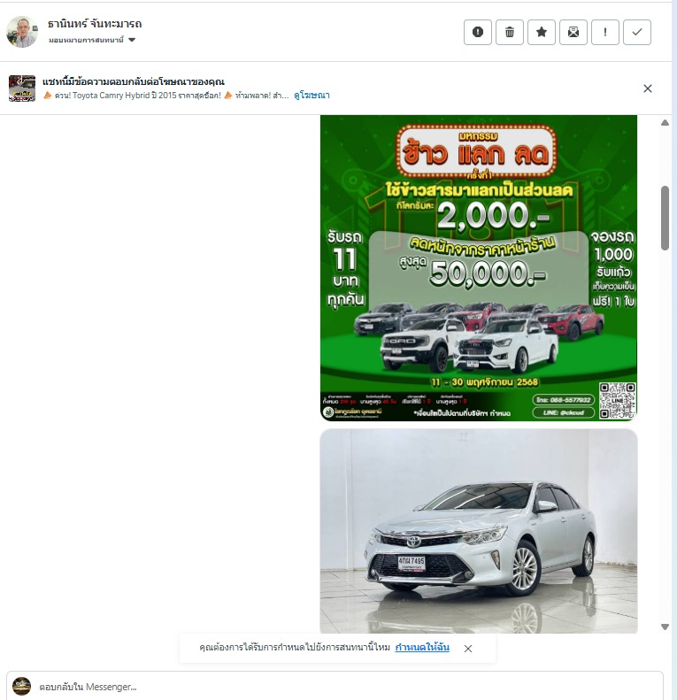
Task: Flag conversation as priority exclamation icon
Action: pyautogui.click(x=605, y=32)
